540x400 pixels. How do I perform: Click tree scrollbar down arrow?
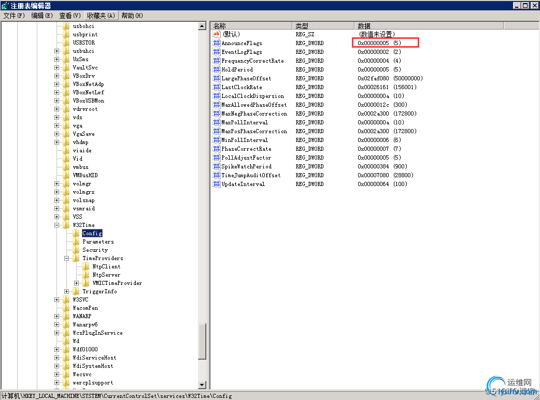pos(202,384)
